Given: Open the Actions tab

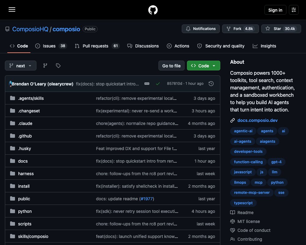Looking at the screenshot, I should 178,46.
